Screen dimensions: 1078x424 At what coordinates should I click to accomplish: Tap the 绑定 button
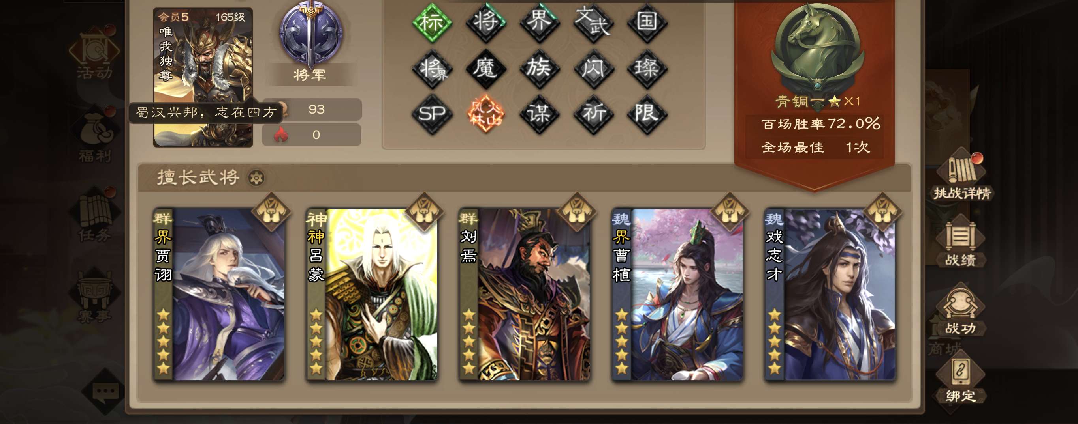coord(960,382)
